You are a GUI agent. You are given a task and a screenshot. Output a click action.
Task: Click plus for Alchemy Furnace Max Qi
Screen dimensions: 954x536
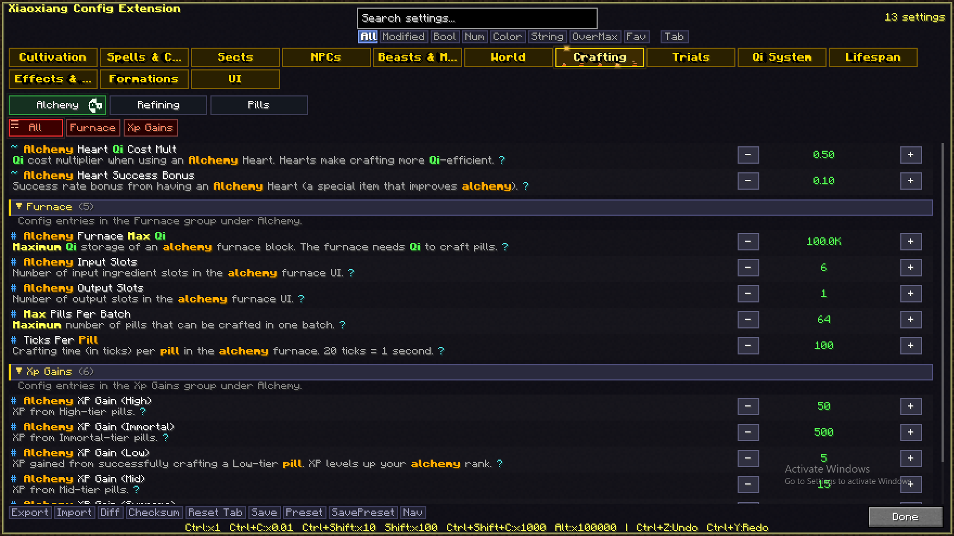point(911,242)
